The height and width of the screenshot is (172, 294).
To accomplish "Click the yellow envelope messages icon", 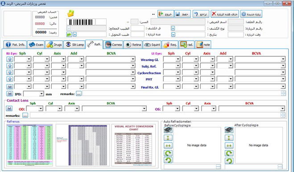I will 70,13.
